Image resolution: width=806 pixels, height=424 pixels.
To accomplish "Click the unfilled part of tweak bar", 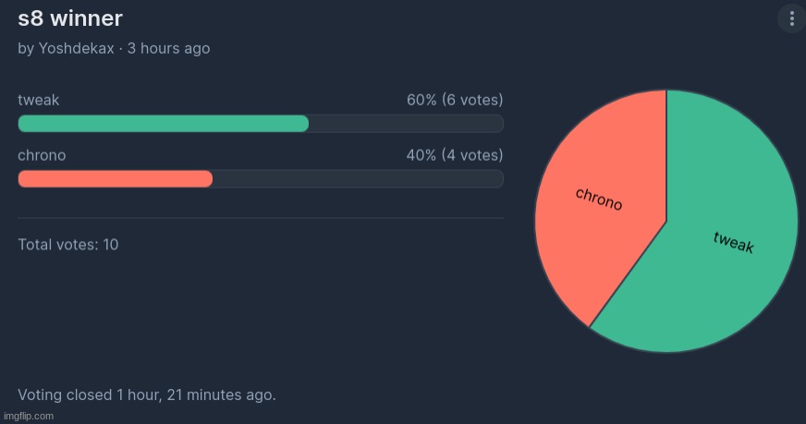I will (x=406, y=124).
